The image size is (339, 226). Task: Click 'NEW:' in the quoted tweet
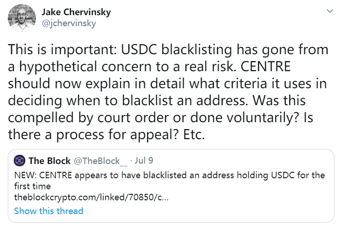point(24,175)
